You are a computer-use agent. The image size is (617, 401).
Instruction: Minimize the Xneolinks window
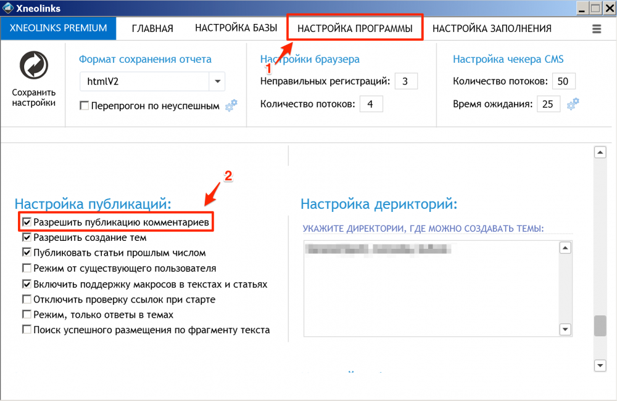[x=582, y=8]
